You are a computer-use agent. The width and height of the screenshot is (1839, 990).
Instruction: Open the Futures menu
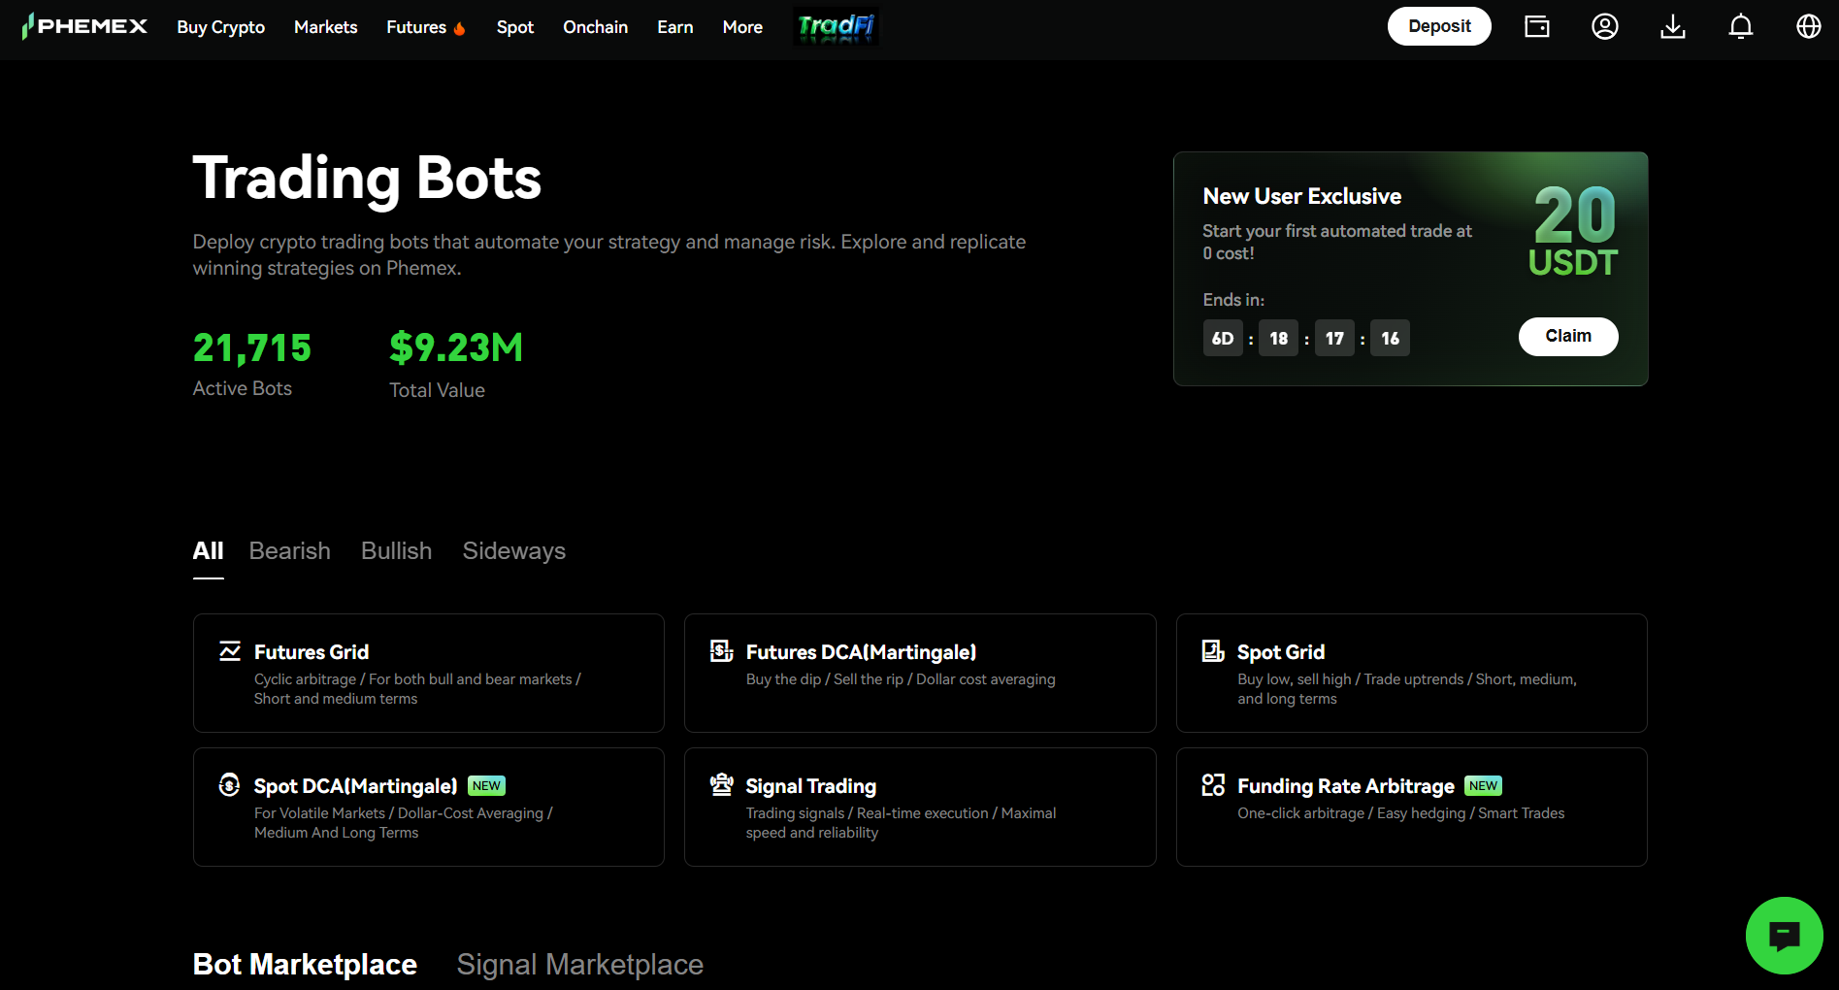point(416,27)
